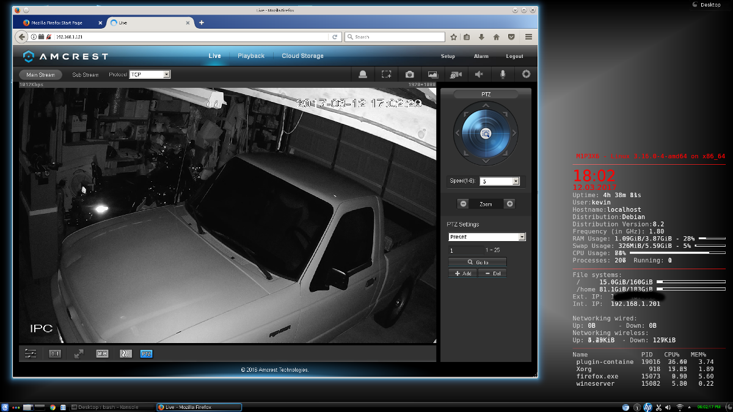This screenshot has width=733, height=412.
Task: Click the Del preset button
Action: point(492,273)
